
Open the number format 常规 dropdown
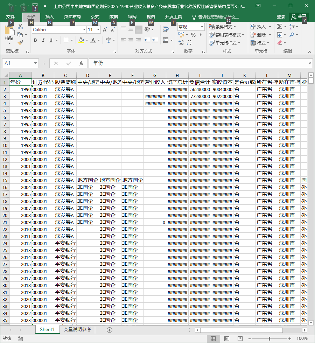point(202,27)
